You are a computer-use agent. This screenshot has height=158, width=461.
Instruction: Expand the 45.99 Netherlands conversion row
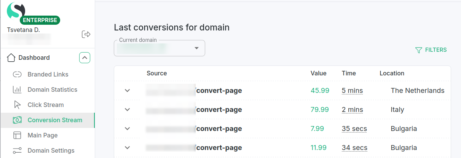(128, 91)
